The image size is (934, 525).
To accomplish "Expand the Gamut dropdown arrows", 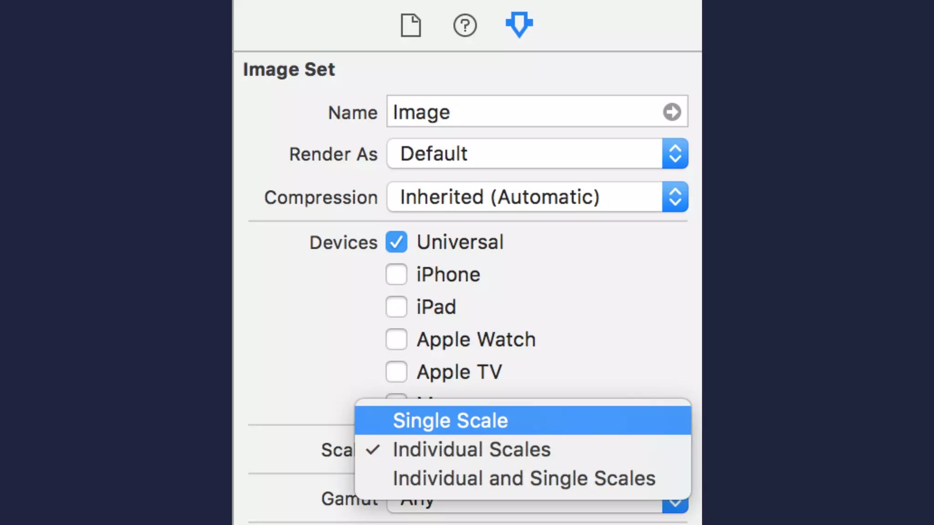I will point(675,504).
